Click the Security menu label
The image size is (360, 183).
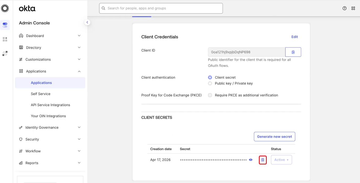[x=32, y=139]
